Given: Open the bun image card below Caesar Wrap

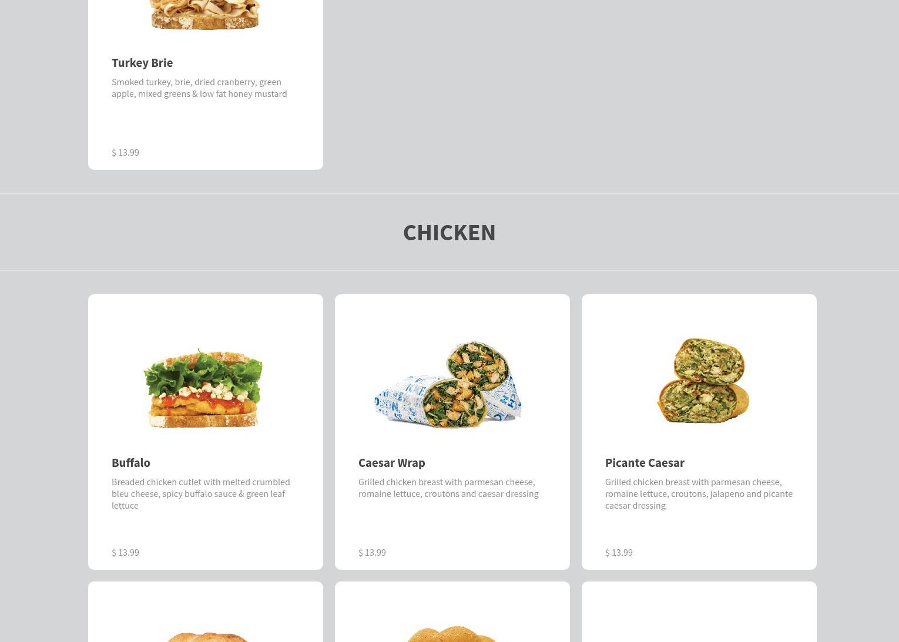Looking at the screenshot, I should pos(452,611).
